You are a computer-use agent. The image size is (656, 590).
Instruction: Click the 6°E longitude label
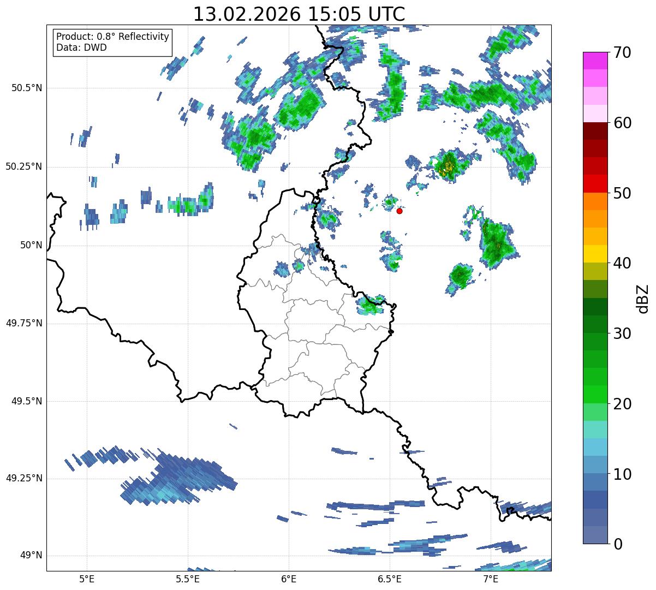[289, 579]
